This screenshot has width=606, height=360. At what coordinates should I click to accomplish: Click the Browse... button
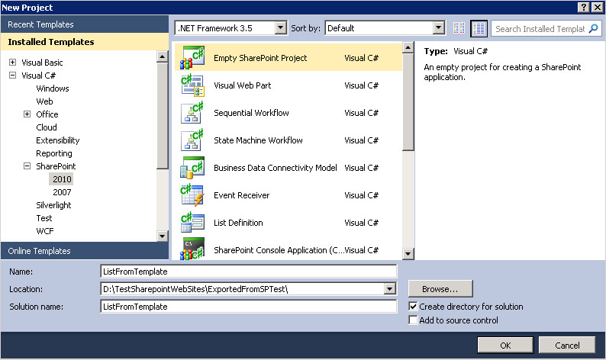pos(440,288)
